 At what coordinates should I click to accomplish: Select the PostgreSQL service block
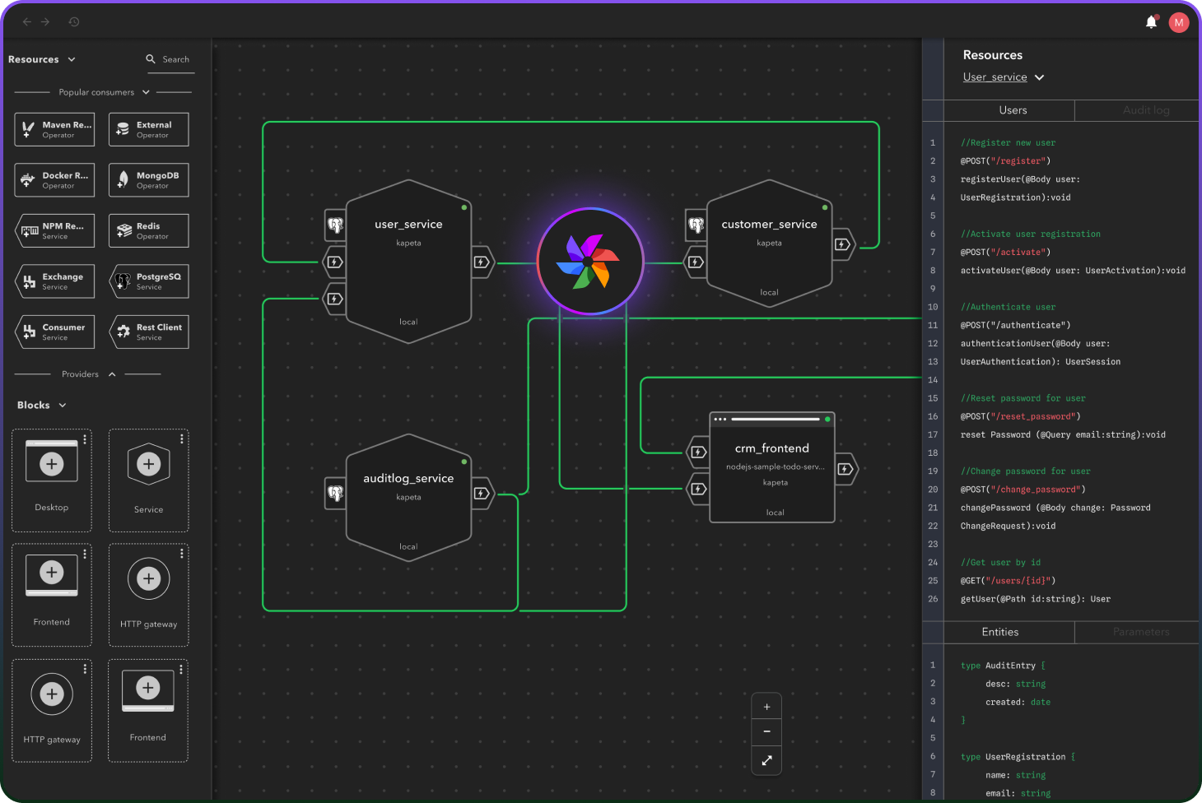click(x=149, y=281)
